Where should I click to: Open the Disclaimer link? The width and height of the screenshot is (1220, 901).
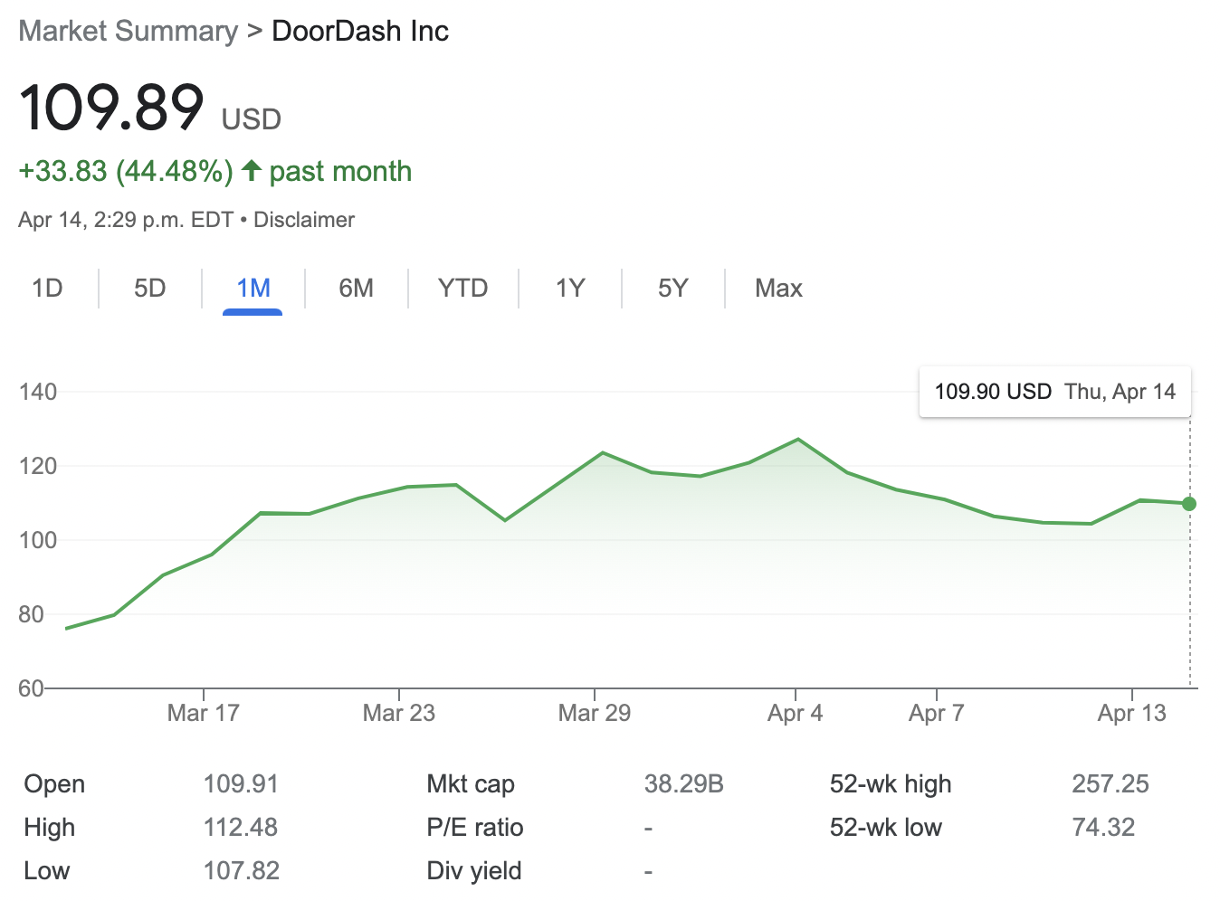click(x=304, y=219)
